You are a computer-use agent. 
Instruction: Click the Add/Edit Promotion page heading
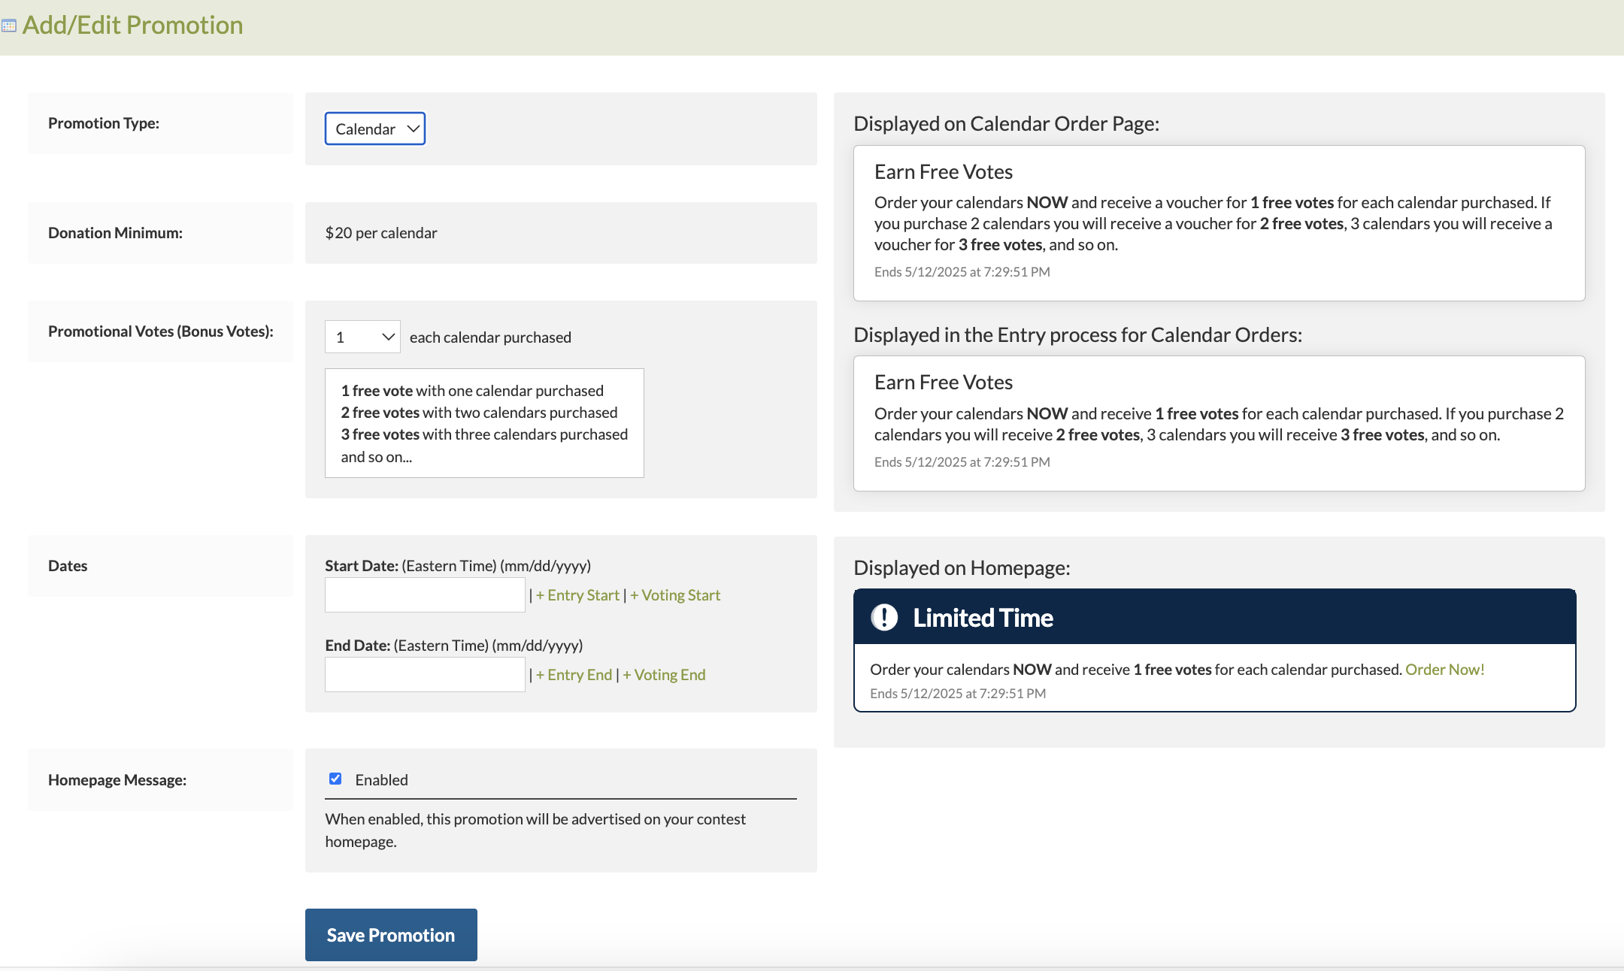point(132,26)
